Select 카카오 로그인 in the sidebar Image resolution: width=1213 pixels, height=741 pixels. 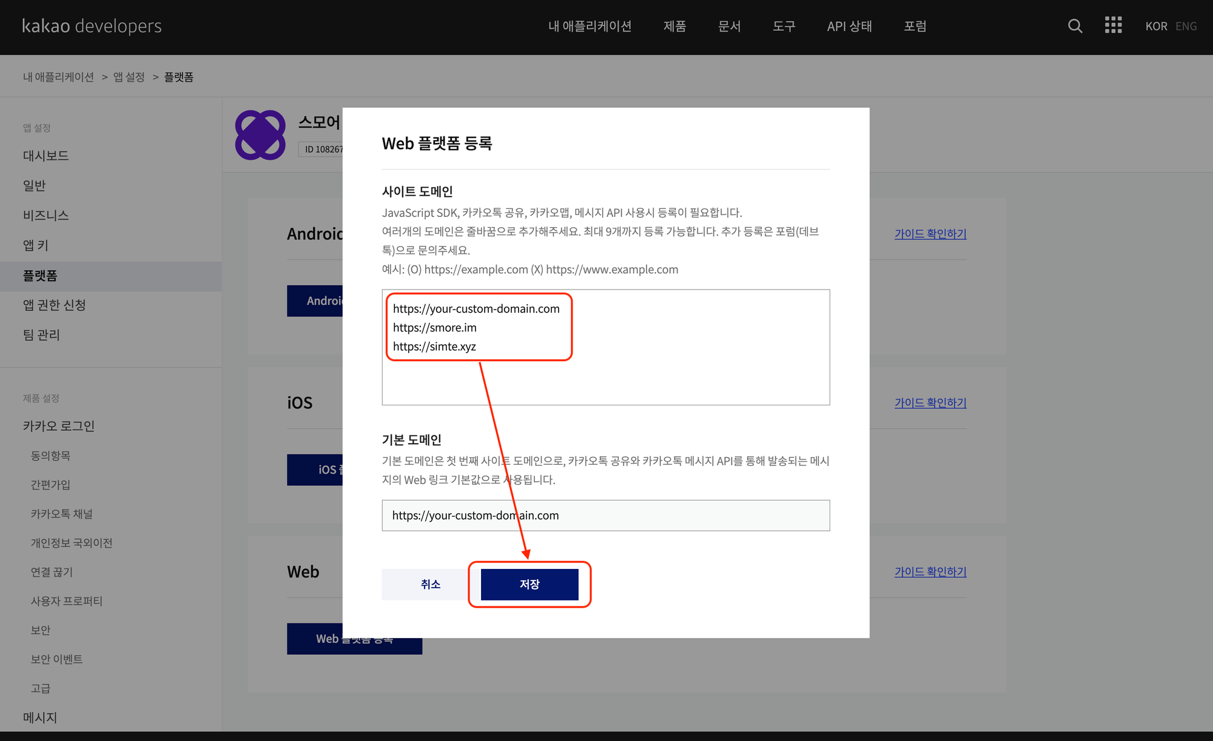coord(59,426)
